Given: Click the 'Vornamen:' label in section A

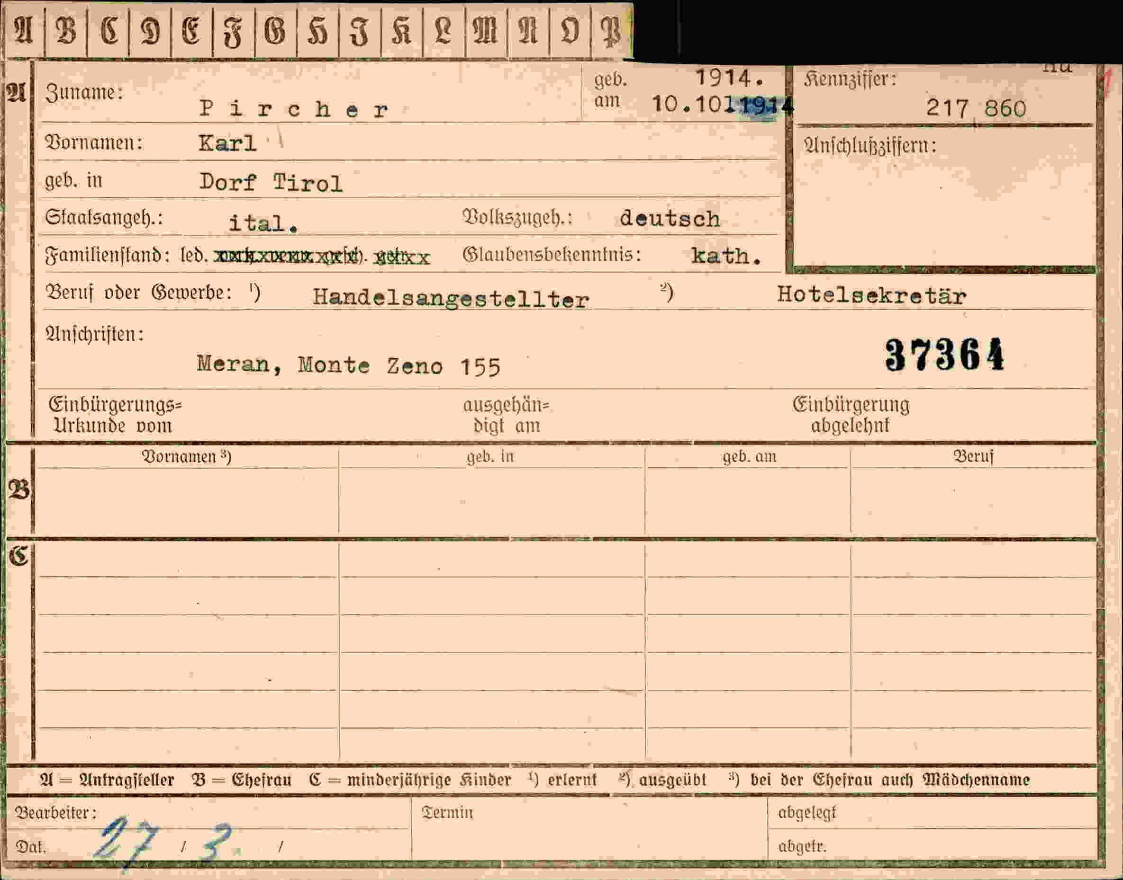Looking at the screenshot, I should point(94,142).
